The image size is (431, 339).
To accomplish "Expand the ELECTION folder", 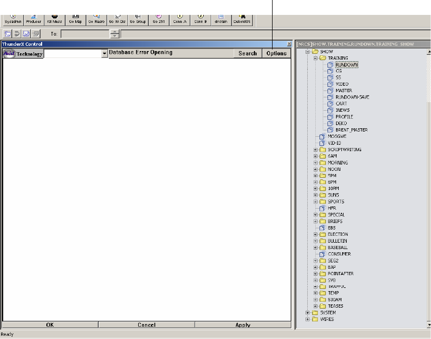I will 315,235.
